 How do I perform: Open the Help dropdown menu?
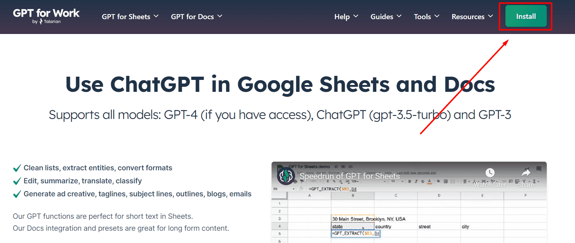[346, 17]
